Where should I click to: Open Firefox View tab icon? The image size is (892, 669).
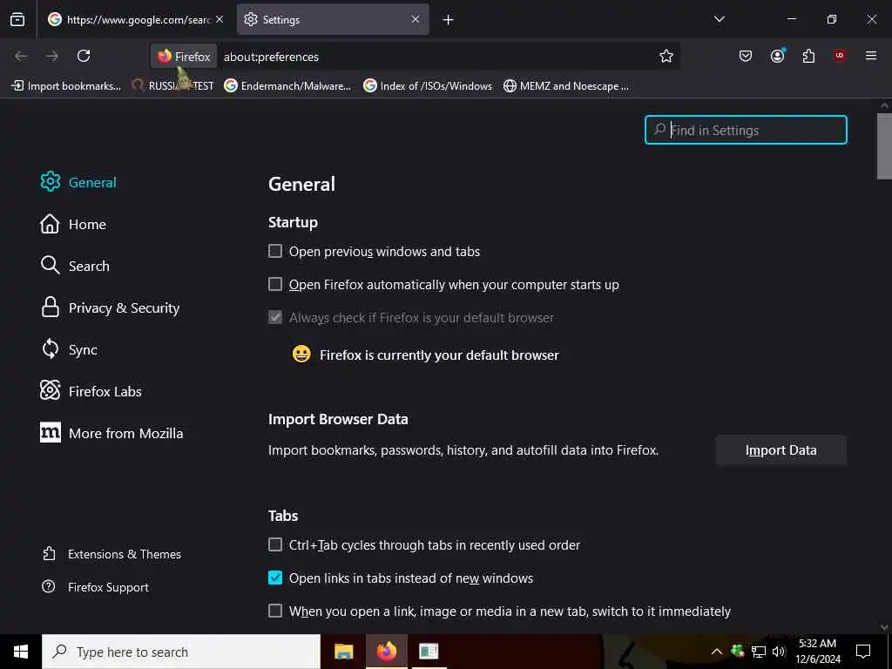click(17, 19)
